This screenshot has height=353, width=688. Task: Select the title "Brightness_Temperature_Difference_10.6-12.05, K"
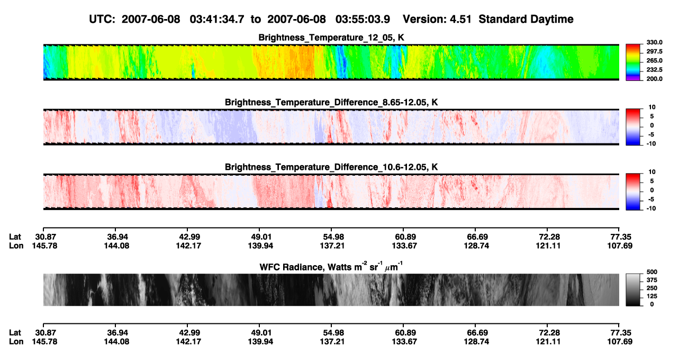(331, 167)
